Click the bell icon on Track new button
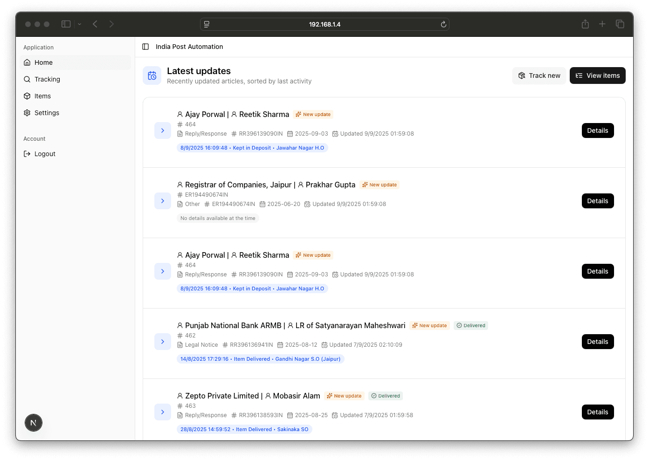The height and width of the screenshot is (460, 649). (x=522, y=75)
